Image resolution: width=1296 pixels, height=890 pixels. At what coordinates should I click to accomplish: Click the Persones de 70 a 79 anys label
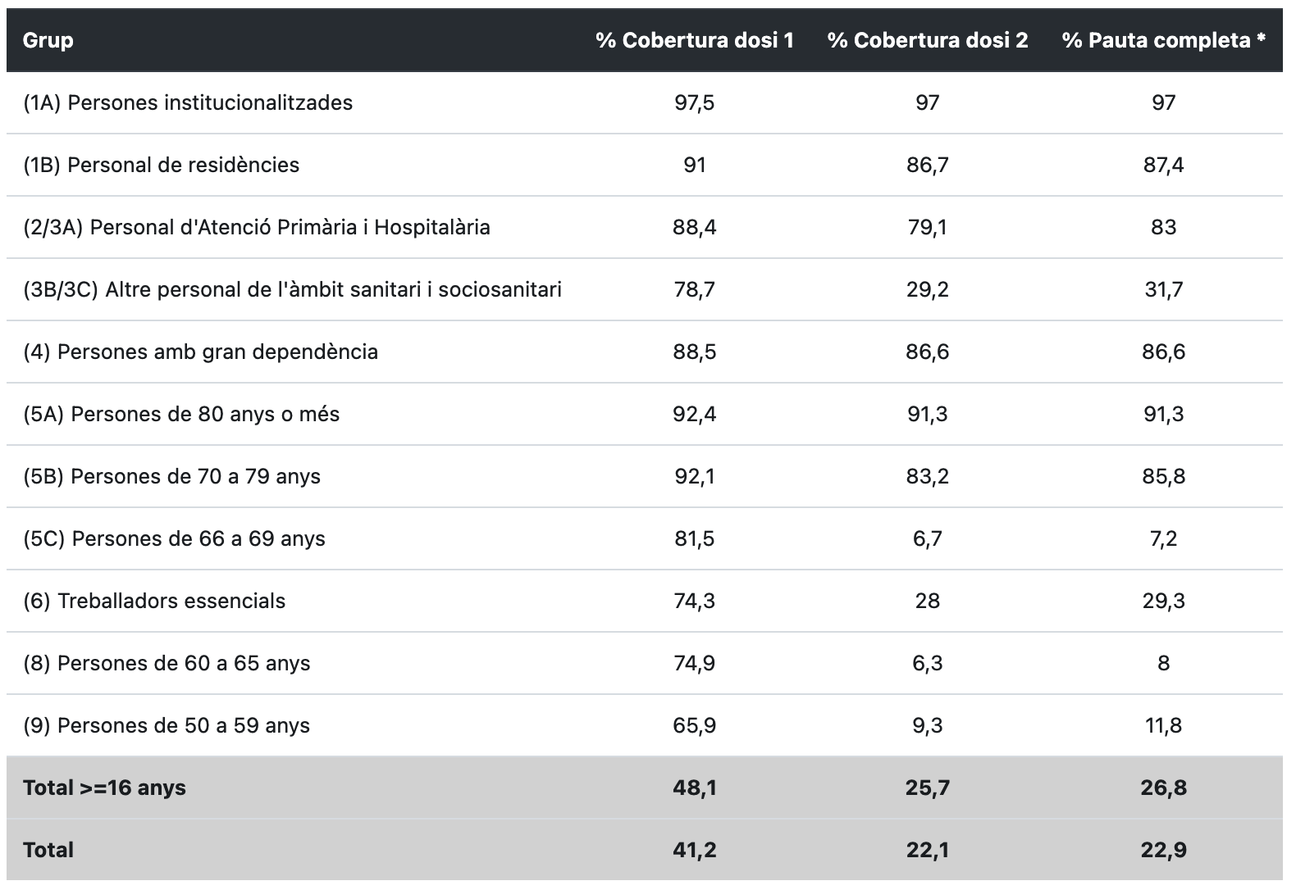tap(171, 476)
